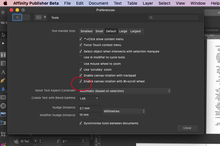Screen dimensions: 220x146
Task: Click the Preferences back arrow
Action: pos(17,17)
